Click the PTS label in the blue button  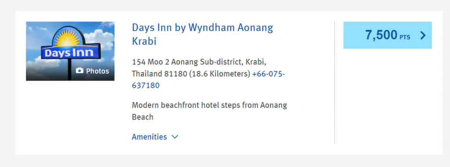pos(405,37)
